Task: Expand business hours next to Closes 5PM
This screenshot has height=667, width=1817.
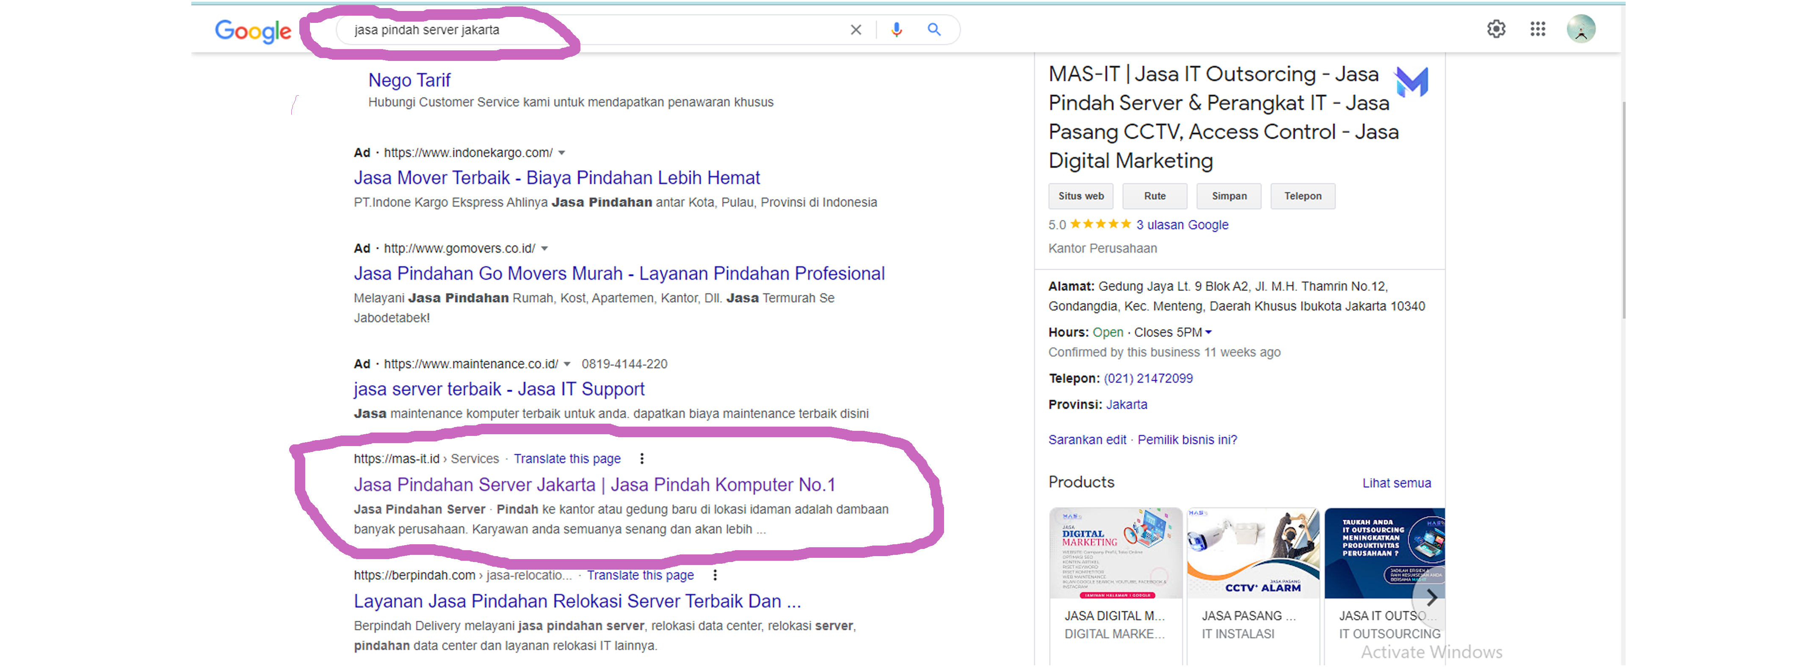Action: (1208, 333)
